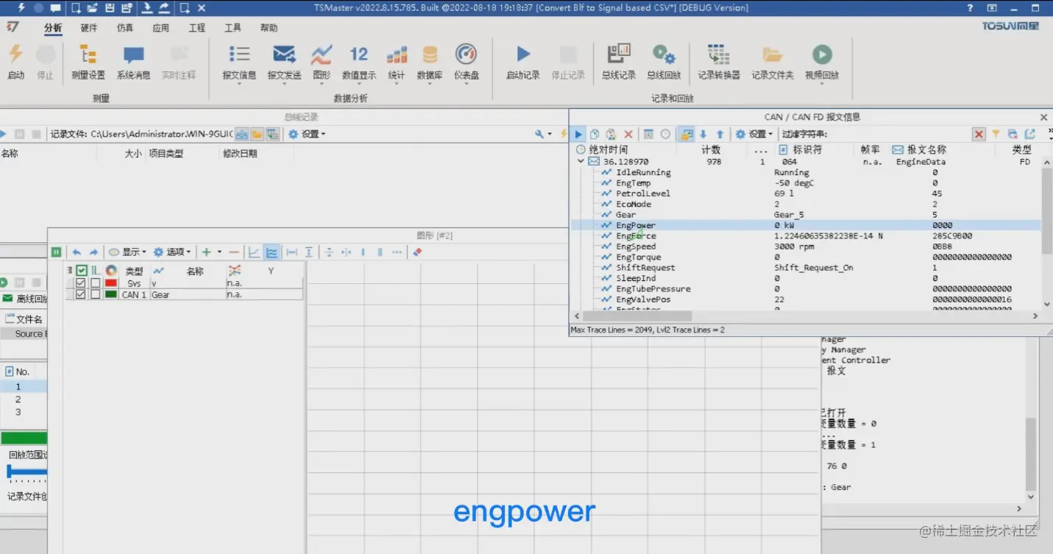Viewport: 1053px width, 554px height.
Task: Click the redo arrow in graphics toolbar
Action: (x=93, y=252)
